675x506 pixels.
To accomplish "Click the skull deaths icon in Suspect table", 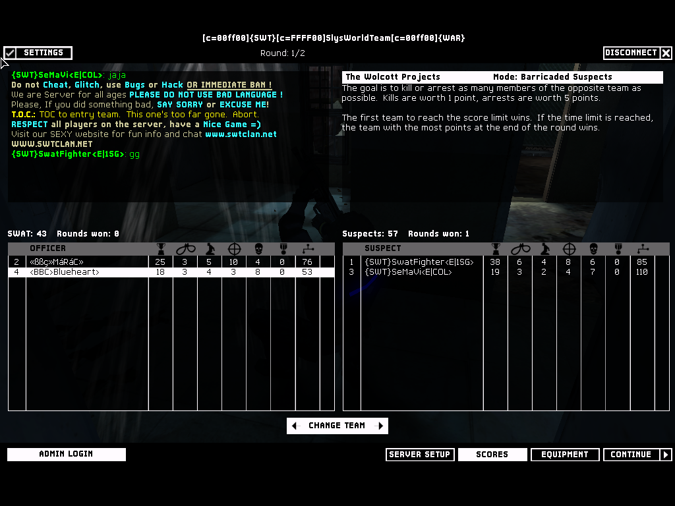I will point(593,248).
